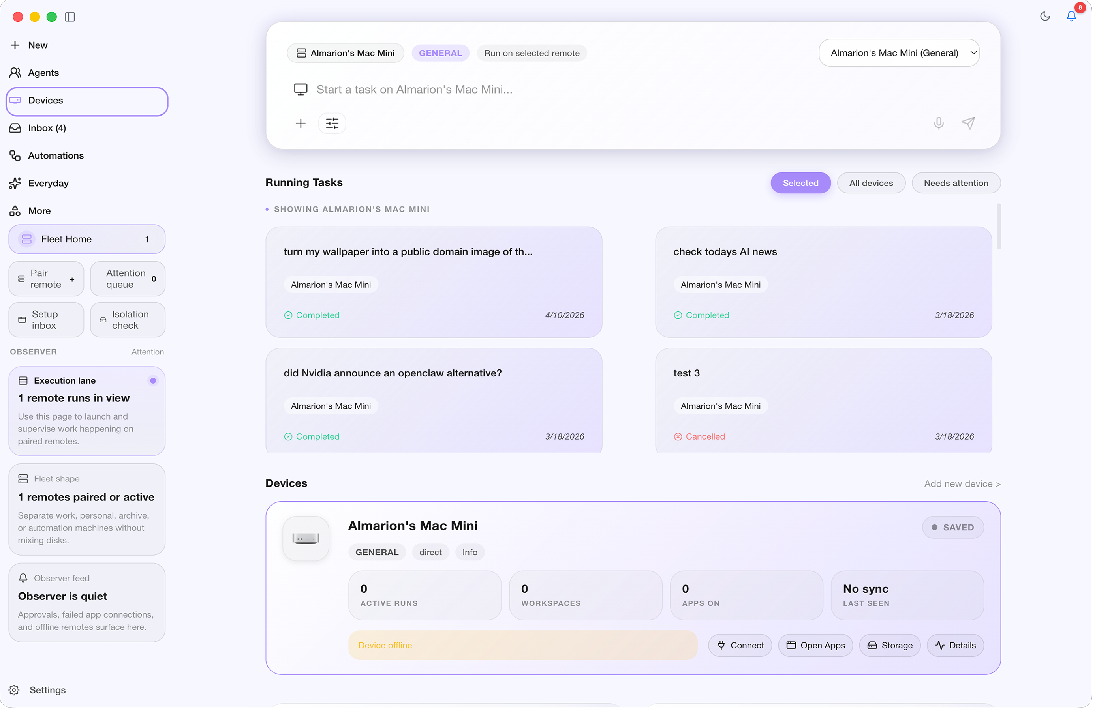Click the No sync Last Seen tile
This screenshot has height=708, width=1097.
click(907, 596)
